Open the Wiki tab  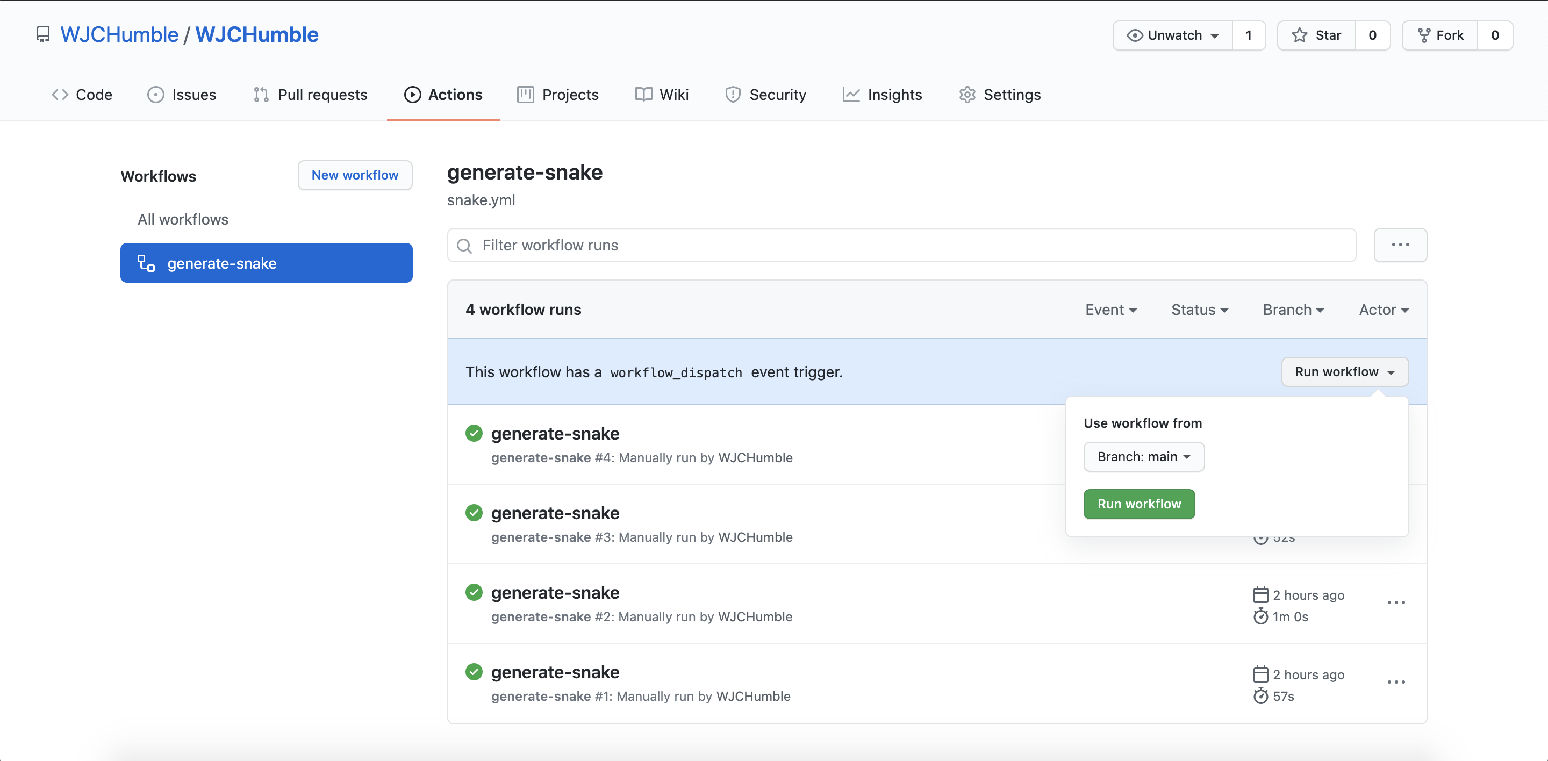pyautogui.click(x=662, y=95)
